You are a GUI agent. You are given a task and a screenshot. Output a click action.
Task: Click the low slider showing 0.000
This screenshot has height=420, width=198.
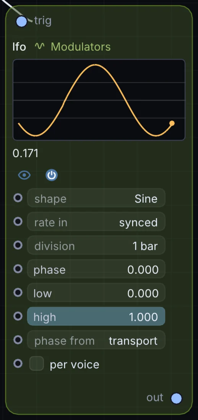pos(96,292)
